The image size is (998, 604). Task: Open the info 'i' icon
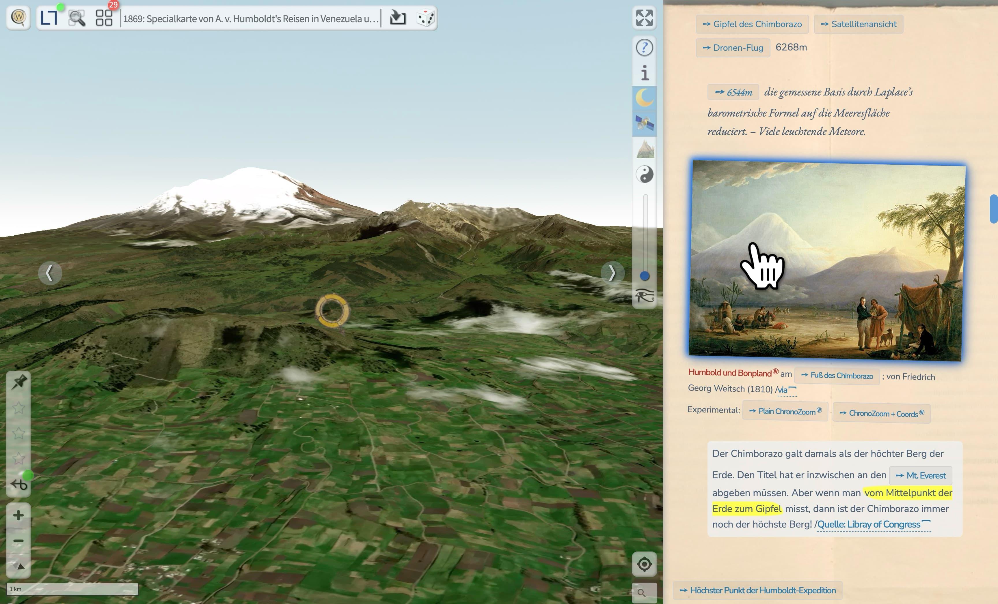click(x=645, y=73)
